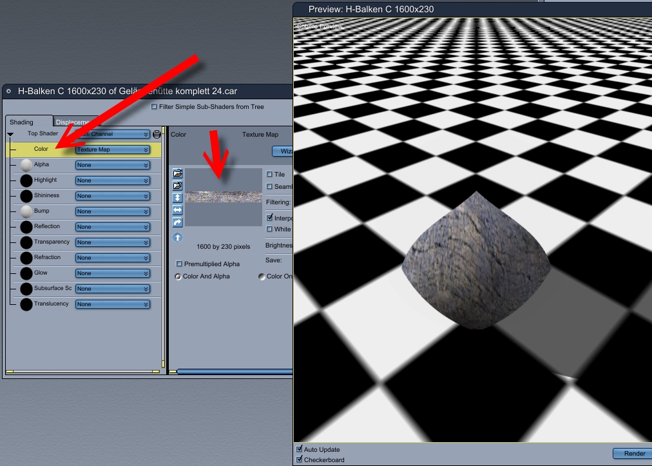Open the Refraction shader dropdown
The image size is (652, 466).
(112, 258)
